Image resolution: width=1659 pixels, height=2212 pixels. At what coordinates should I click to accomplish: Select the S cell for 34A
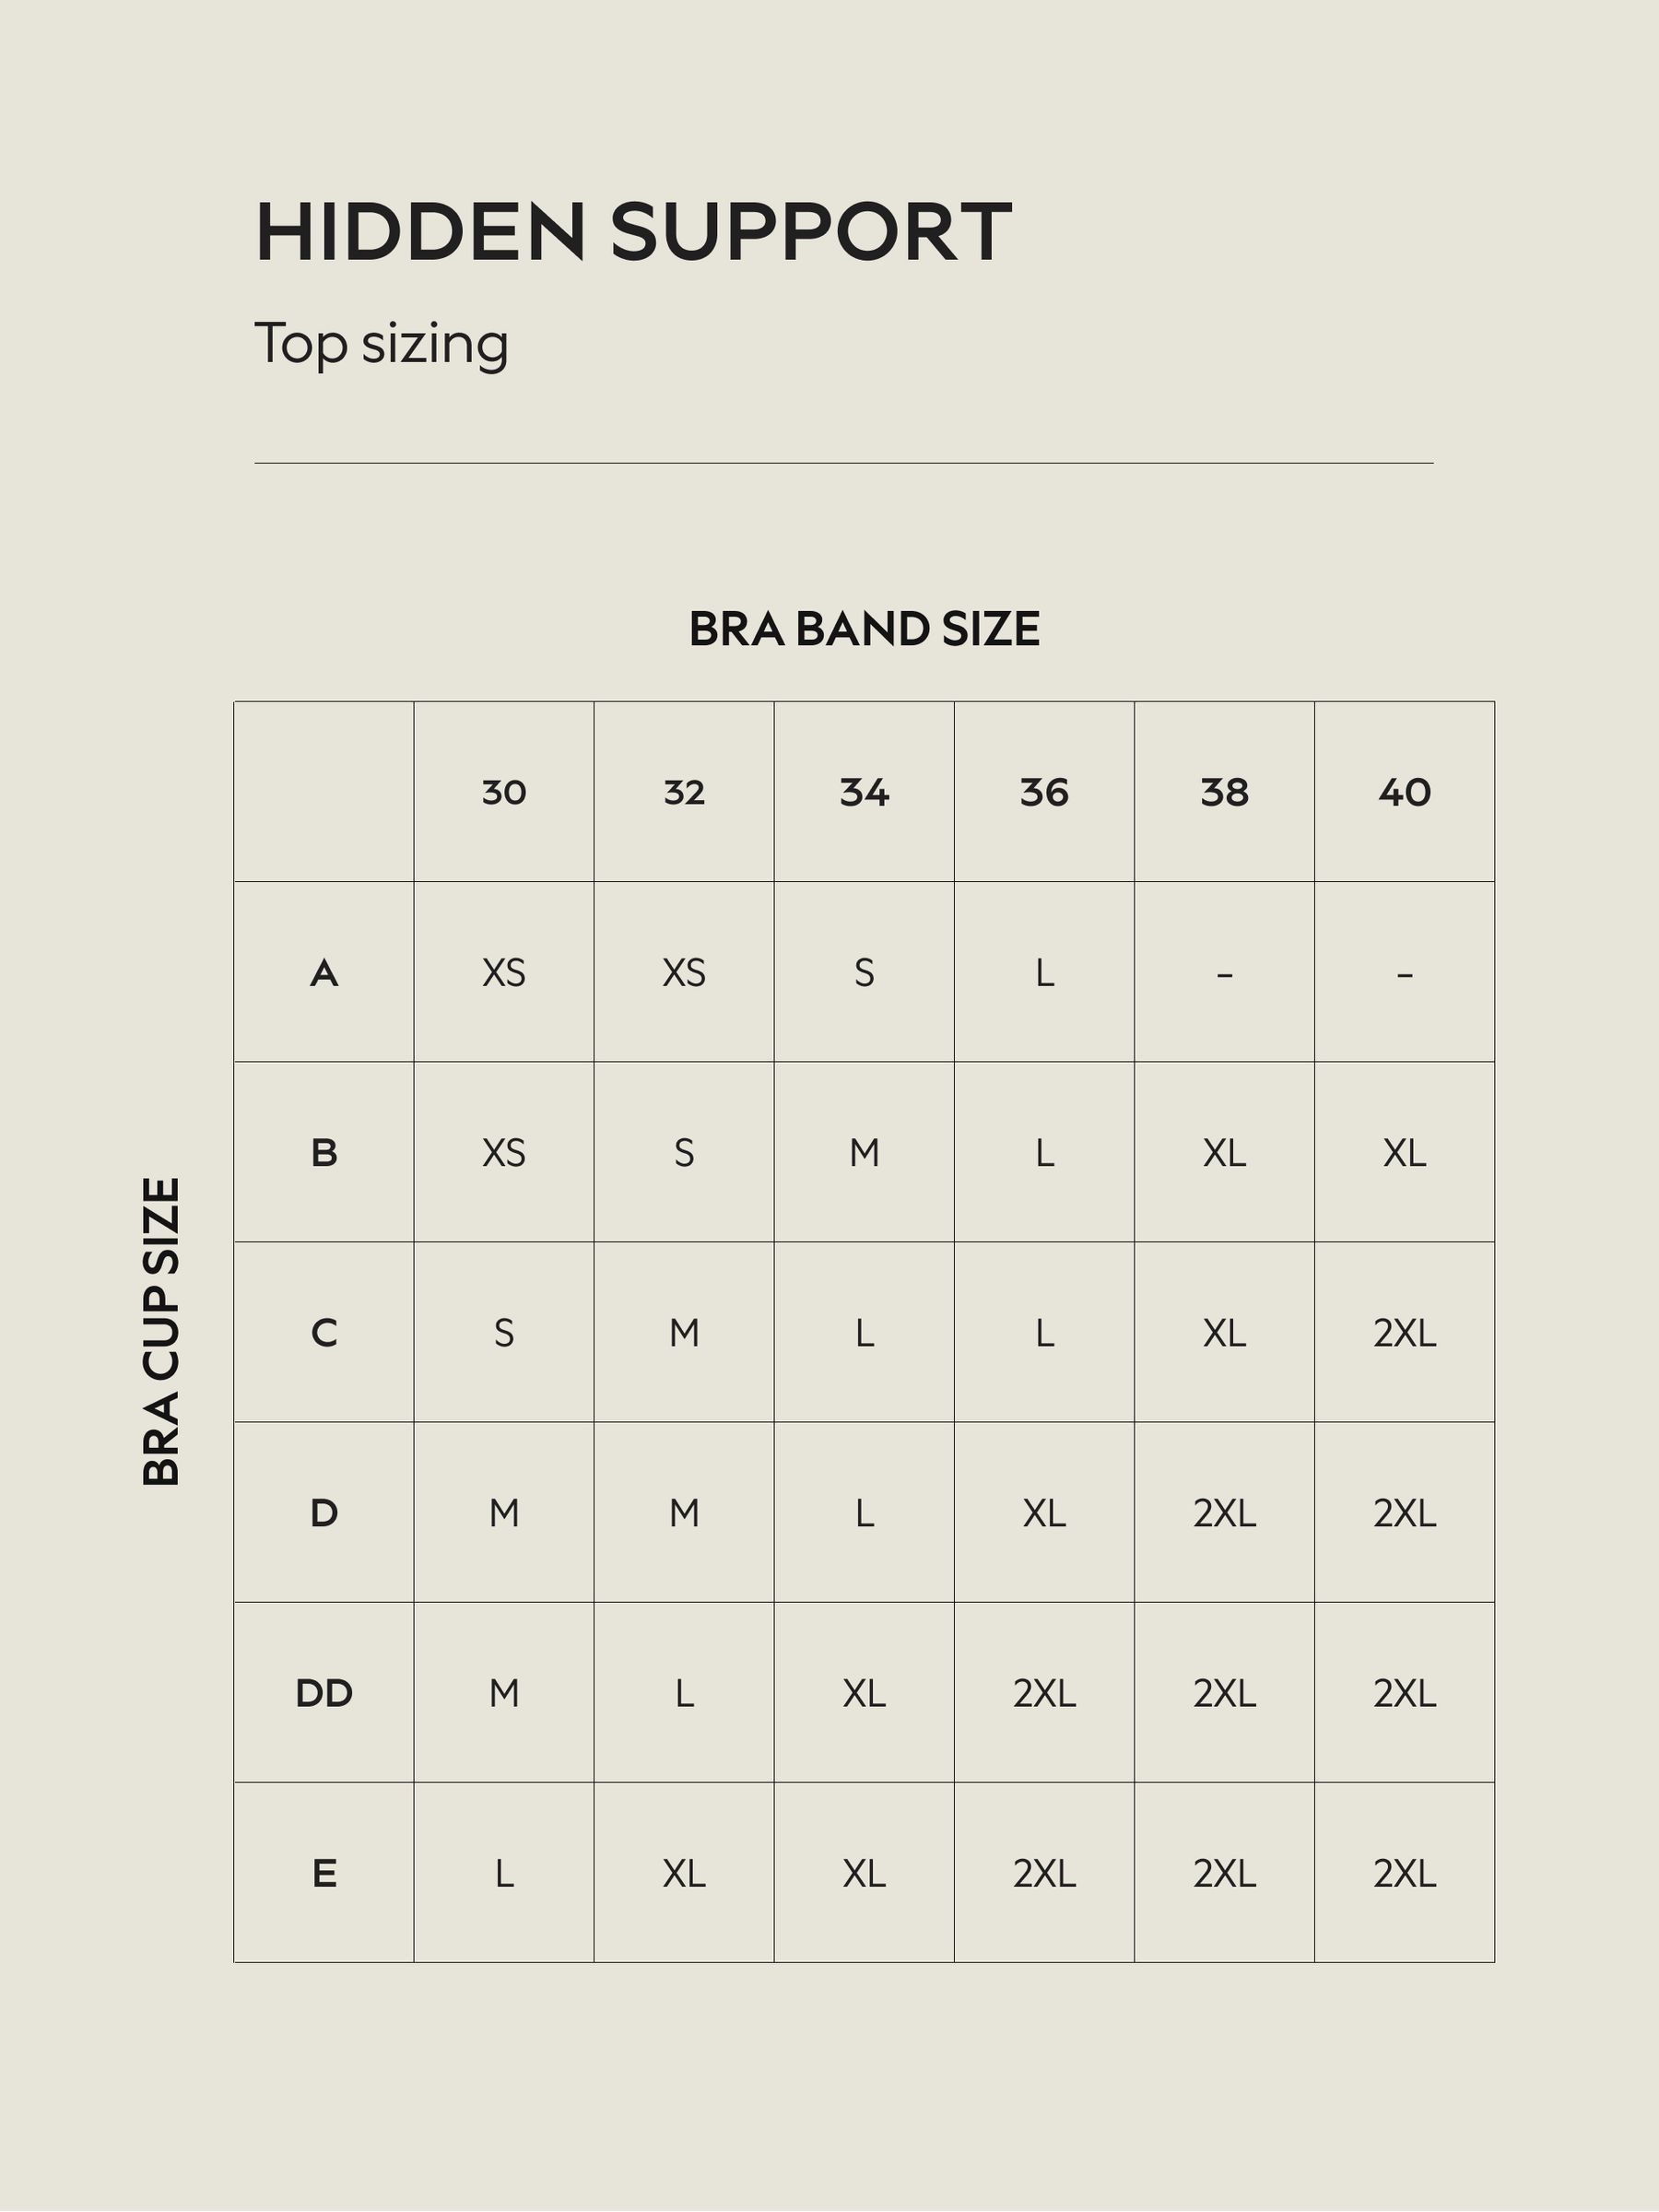click(x=864, y=972)
